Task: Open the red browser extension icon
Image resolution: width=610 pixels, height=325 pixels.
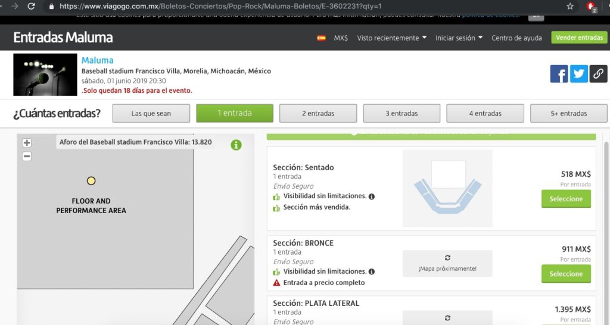Action: tap(592, 7)
